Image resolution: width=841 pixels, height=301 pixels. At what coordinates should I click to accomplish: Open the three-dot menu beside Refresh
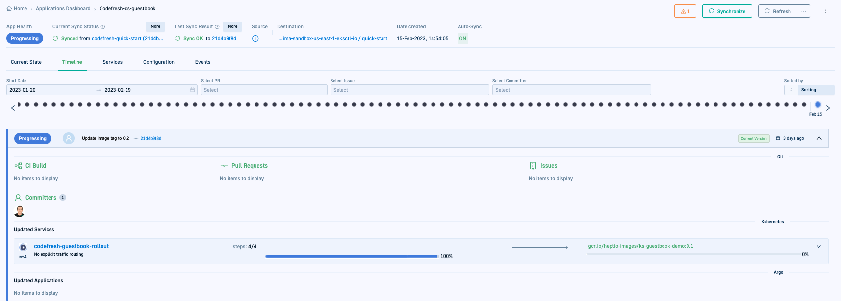tap(803, 11)
